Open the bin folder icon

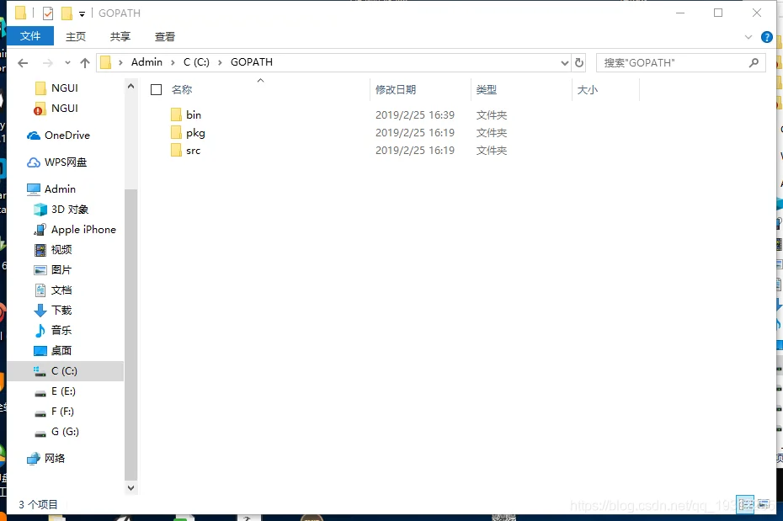(176, 114)
